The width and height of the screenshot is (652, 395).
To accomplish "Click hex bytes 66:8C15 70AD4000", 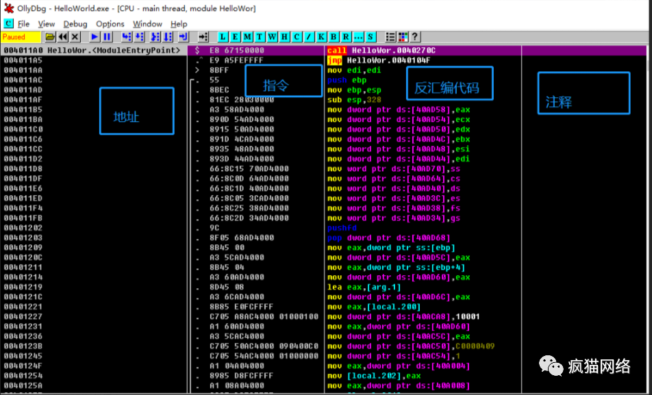I will 249,169.
